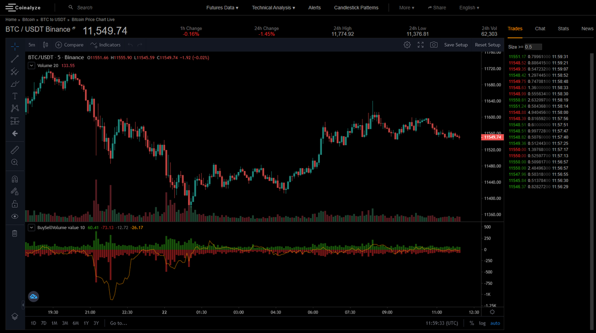This screenshot has height=333, width=596.
Task: Hide all drawings with the eye toggle
Action: click(x=15, y=216)
